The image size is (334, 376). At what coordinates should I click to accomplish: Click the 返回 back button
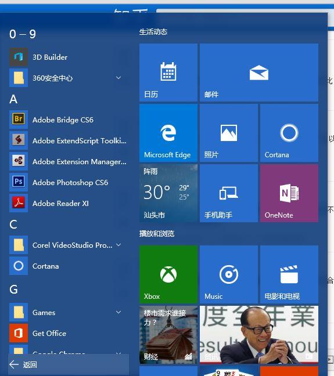click(x=69, y=365)
